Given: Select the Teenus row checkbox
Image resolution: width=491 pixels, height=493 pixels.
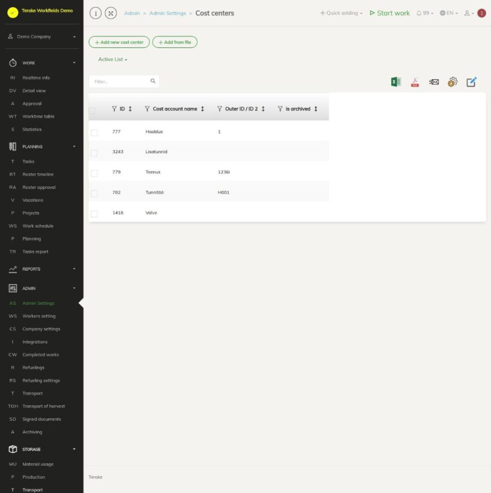Looking at the screenshot, I should (x=94, y=173).
